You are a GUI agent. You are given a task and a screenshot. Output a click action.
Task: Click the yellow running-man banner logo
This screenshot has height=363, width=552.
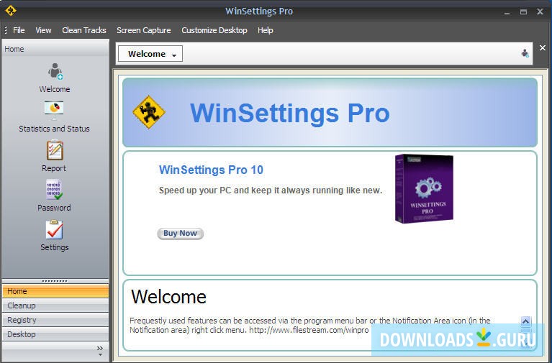[x=149, y=112]
